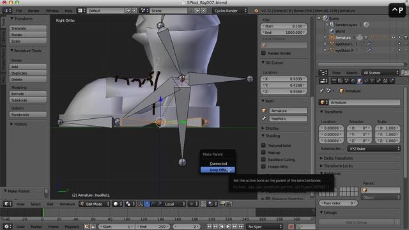Select the translate manipulator arrow icon

point(147,204)
